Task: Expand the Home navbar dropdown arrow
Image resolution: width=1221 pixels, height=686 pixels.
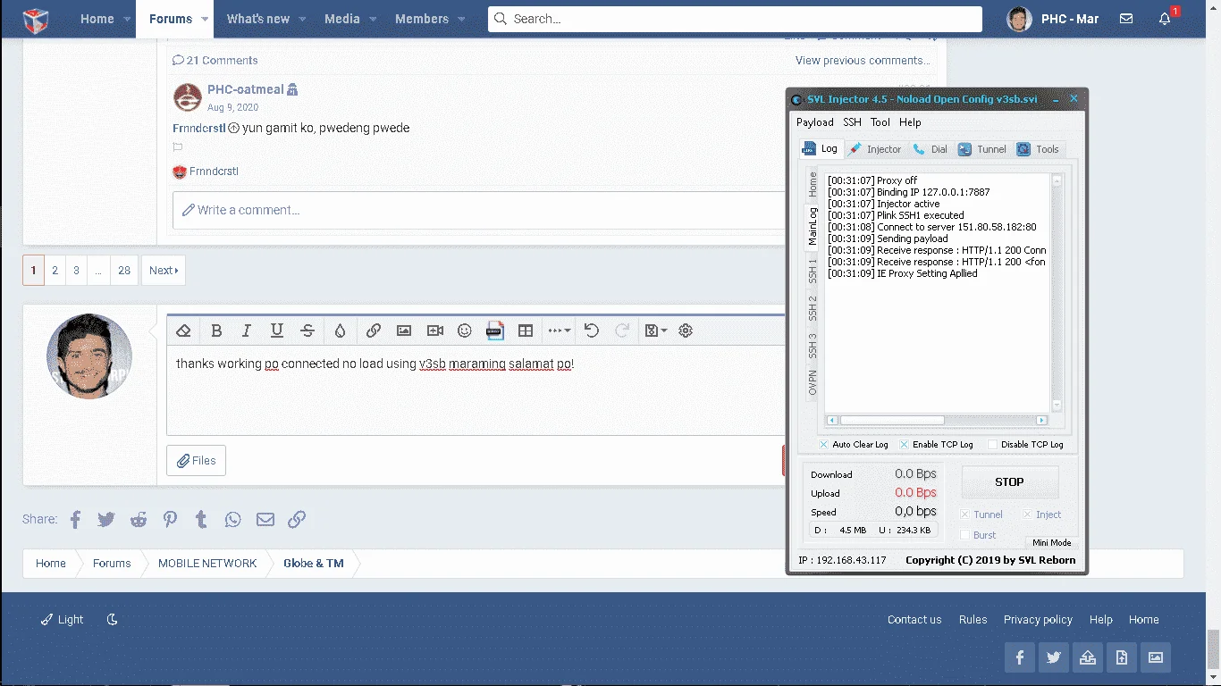Action: click(126, 19)
